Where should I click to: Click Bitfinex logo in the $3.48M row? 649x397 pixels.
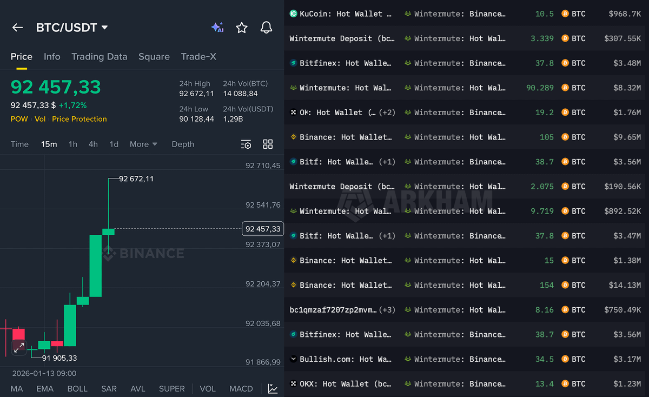point(294,63)
